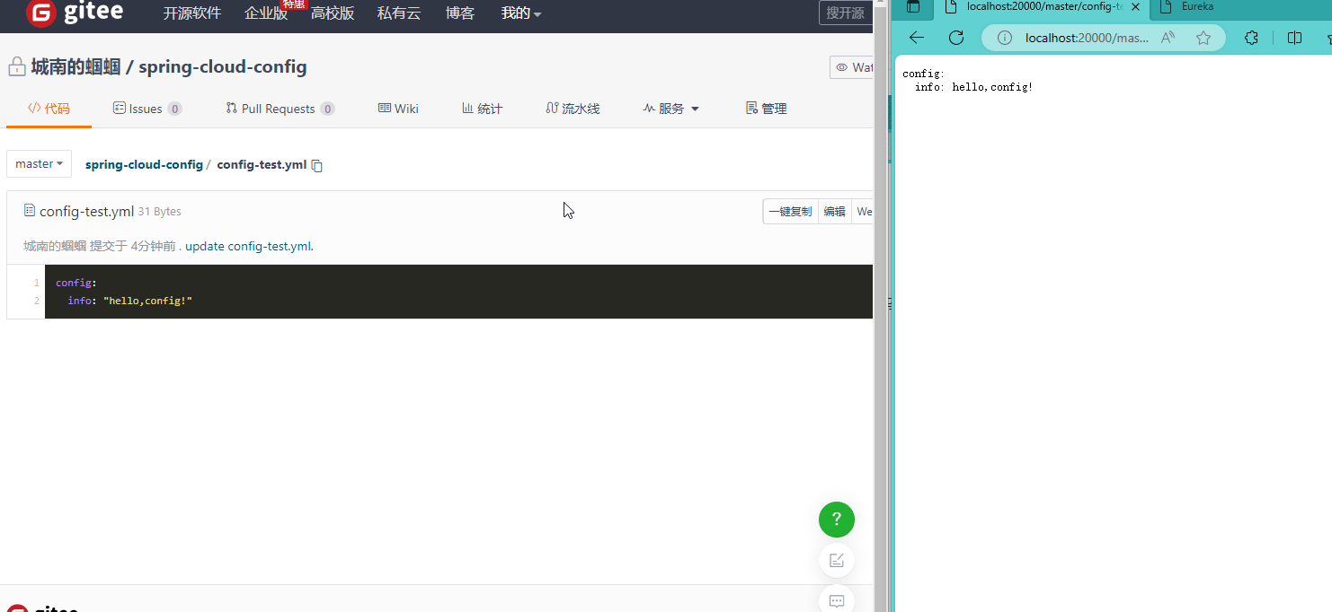This screenshot has height=612, width=1332.
Task: Go to the 高校版 page
Action: click(x=333, y=13)
